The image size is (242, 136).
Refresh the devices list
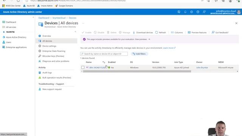[160, 32]
